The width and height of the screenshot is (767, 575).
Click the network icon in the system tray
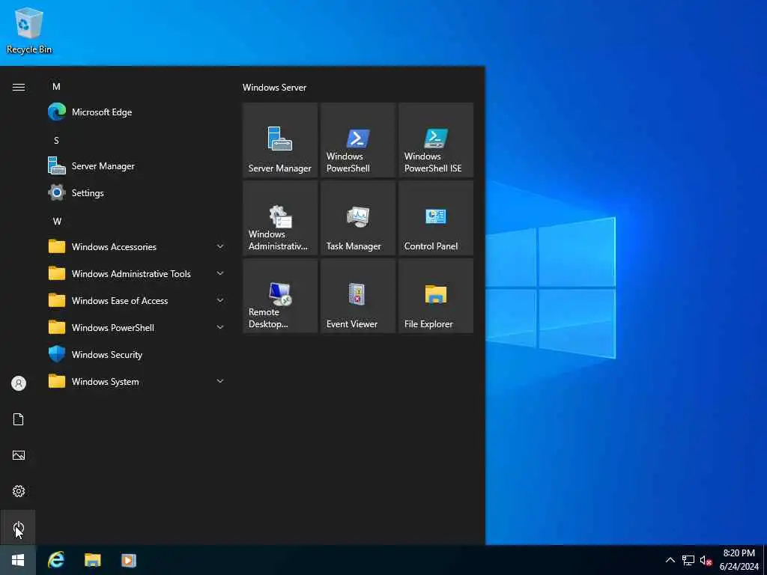[688, 560]
